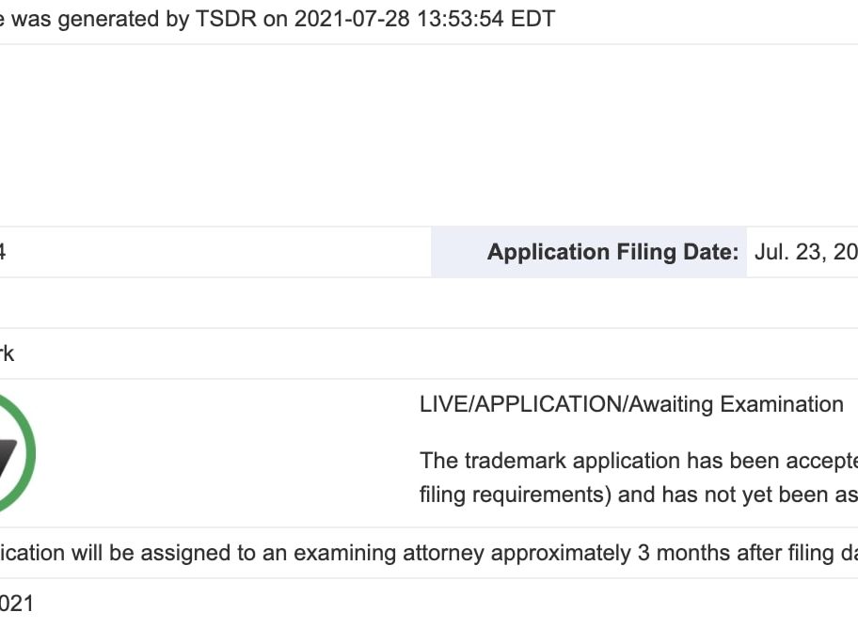This screenshot has width=858, height=628.
Task: Click the partial year '021' text
Action: [16, 604]
